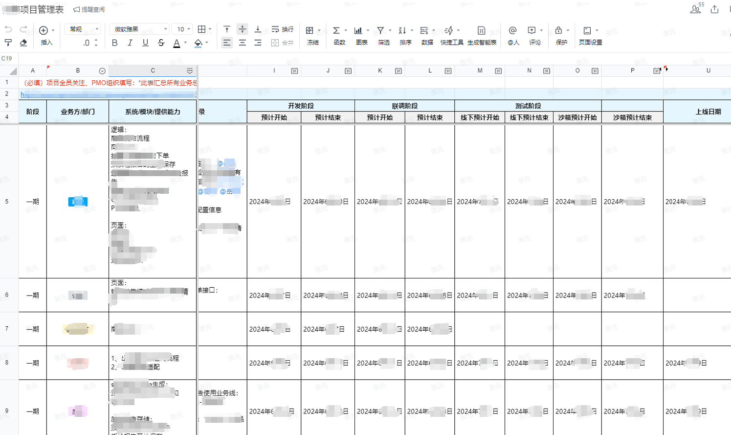Click the circled arrow in column B header
The image size is (731, 435).
(x=102, y=71)
